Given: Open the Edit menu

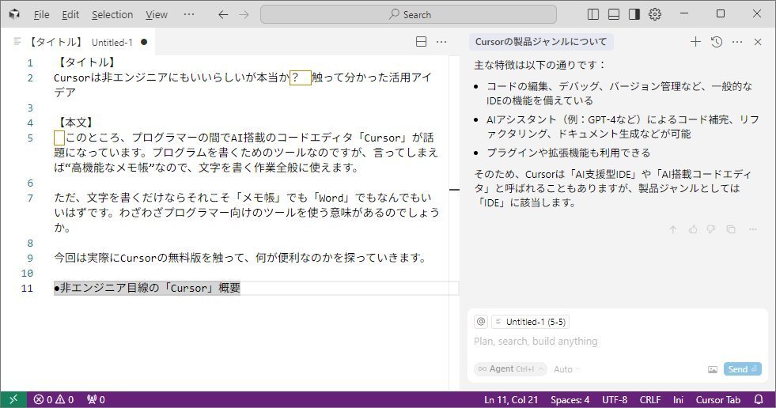Looking at the screenshot, I should (70, 15).
